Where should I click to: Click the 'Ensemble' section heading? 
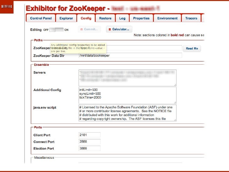[x=42, y=65]
